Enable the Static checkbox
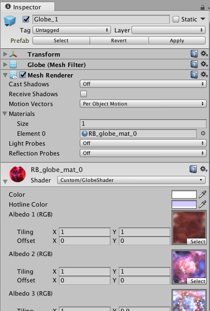This screenshot has width=210, height=311. 176,19
